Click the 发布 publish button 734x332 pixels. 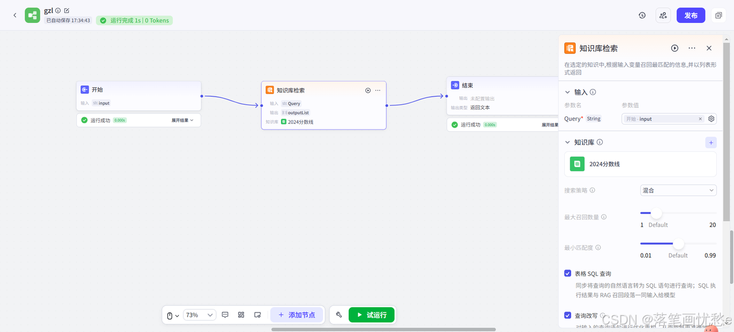691,15
